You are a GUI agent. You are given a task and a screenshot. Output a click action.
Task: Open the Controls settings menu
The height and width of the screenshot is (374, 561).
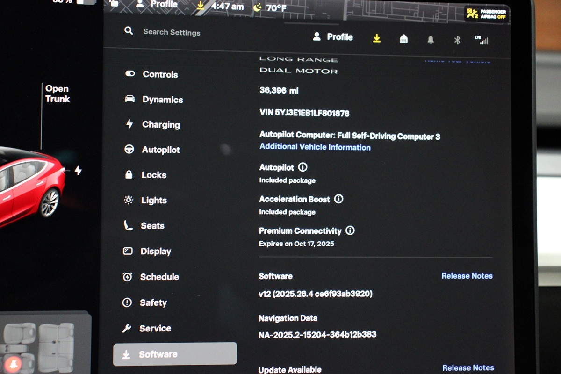click(x=160, y=74)
